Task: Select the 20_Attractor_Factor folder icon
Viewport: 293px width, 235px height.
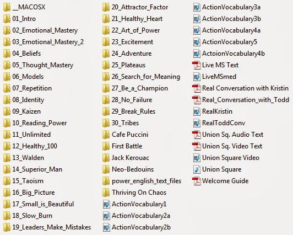Action: click(x=106, y=7)
